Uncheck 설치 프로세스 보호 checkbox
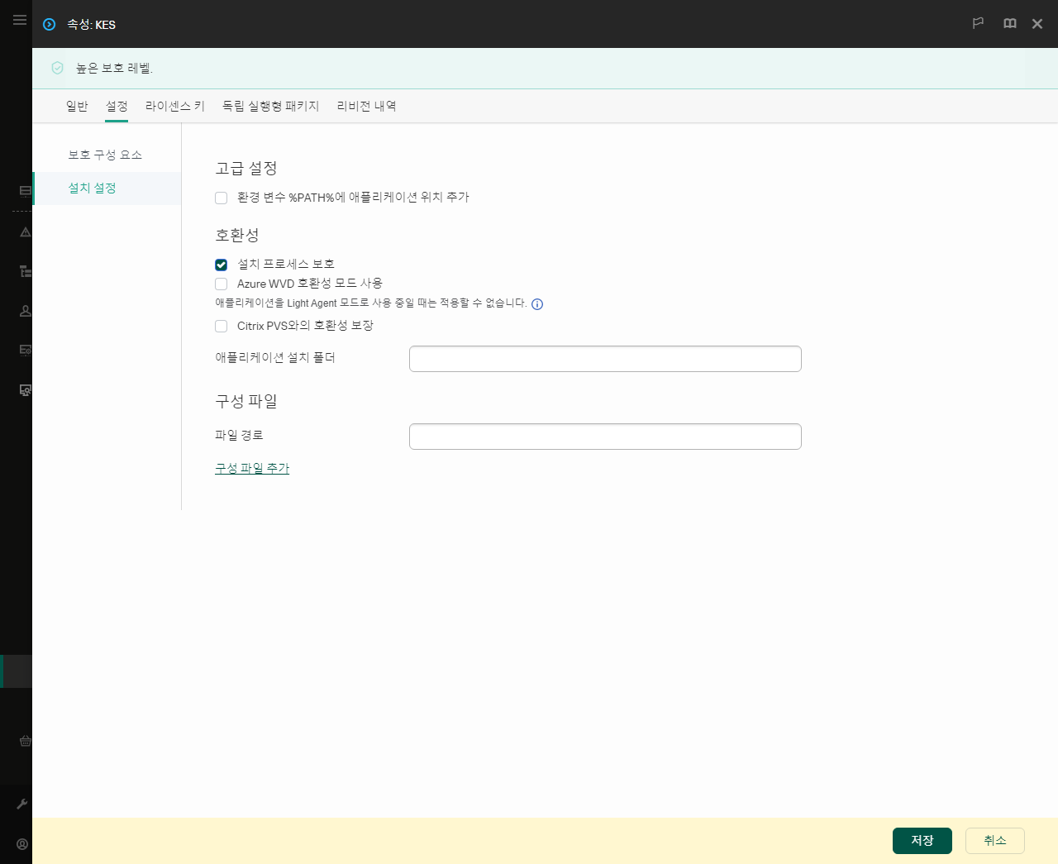 tap(221, 265)
